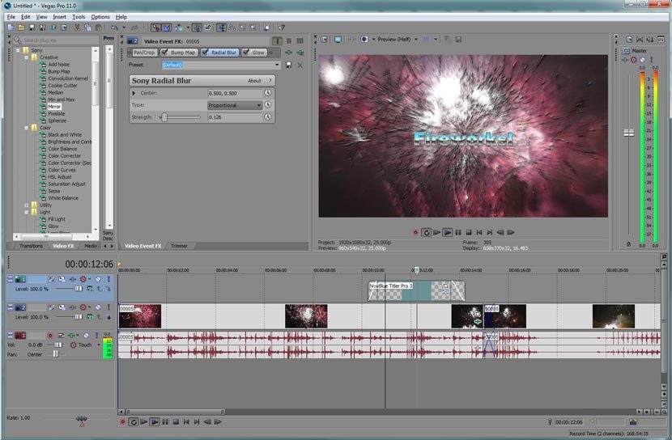This screenshot has width=672, height=440.
Task: Click the Copy icon in main toolbar
Action: coord(88,27)
